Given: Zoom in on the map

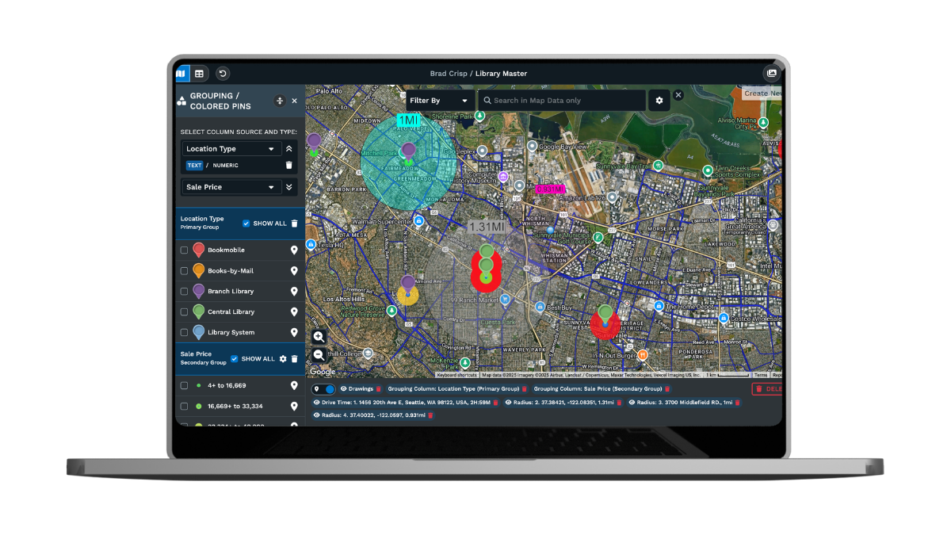Looking at the screenshot, I should (319, 337).
